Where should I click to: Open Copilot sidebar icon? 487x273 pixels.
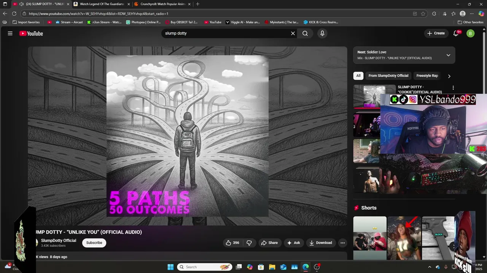click(x=481, y=14)
